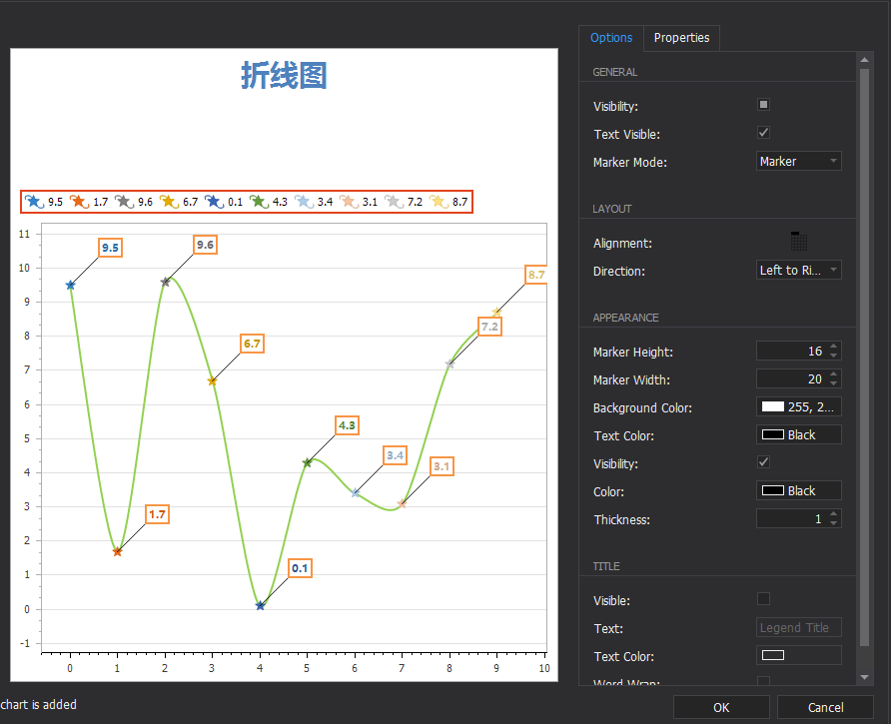The width and height of the screenshot is (891, 724).
Task: Open the Background Color picker
Action: (x=798, y=406)
